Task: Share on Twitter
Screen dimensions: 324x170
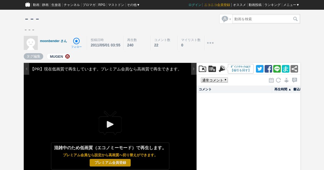Action: pos(260,69)
